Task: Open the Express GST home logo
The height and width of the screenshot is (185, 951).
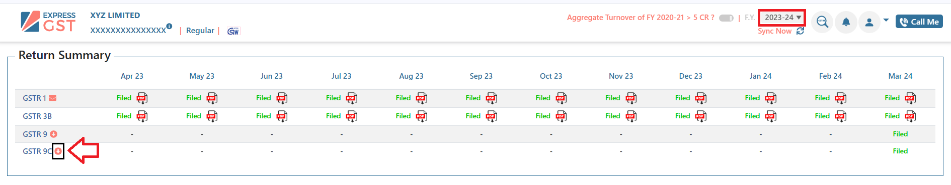Action: pos(48,22)
